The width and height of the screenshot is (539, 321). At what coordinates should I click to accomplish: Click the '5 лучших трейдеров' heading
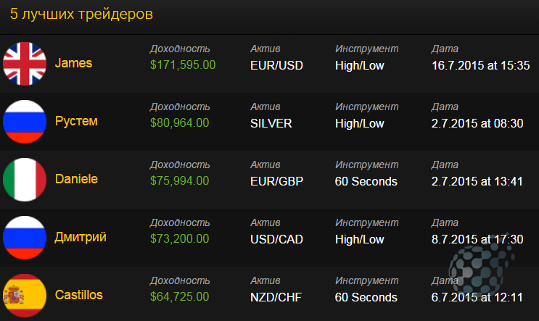coord(81,14)
